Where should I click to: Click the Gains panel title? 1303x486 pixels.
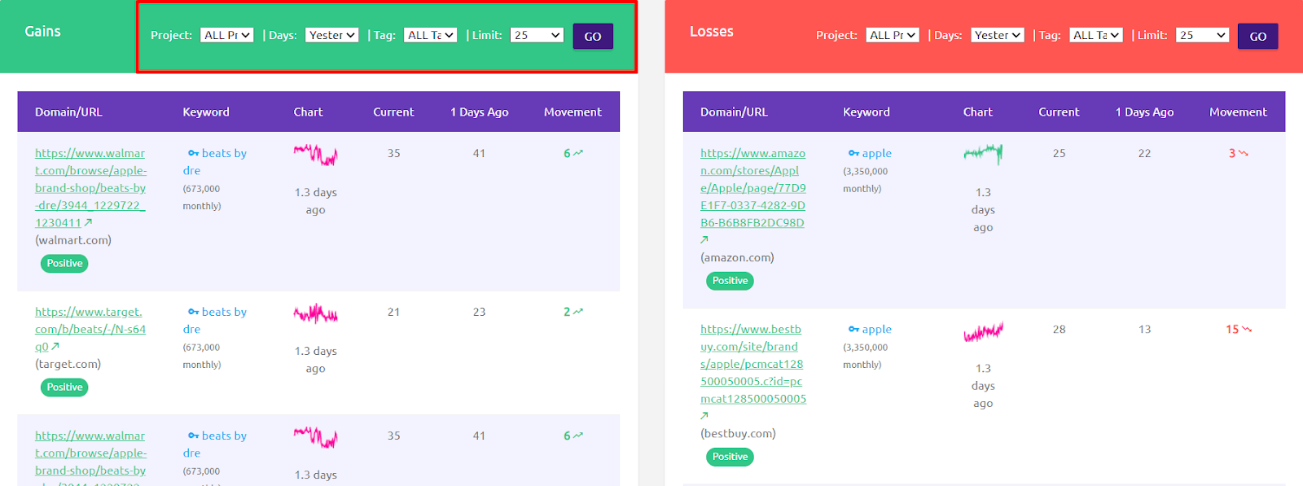click(x=42, y=31)
